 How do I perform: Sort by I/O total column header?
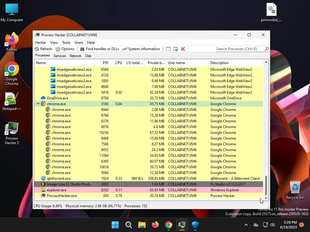[x=134, y=63]
